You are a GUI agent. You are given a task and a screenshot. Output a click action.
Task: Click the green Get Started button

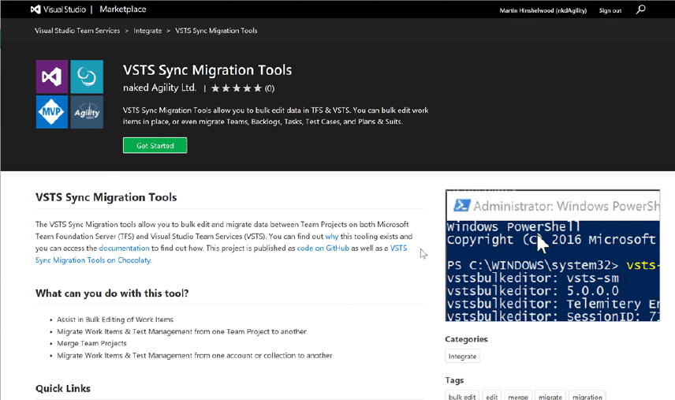click(x=155, y=145)
